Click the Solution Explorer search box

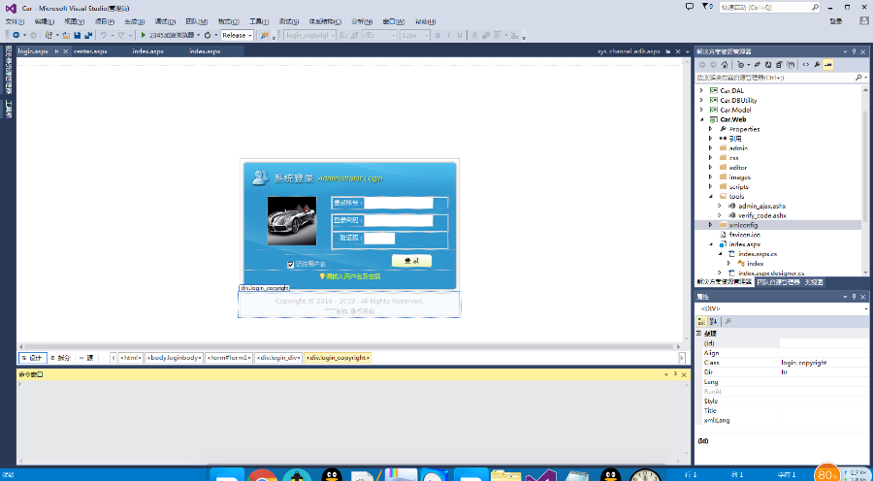[781, 78]
